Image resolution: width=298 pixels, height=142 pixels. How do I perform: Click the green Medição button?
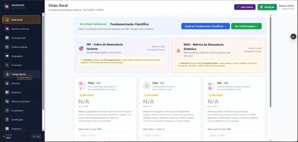(x=267, y=7)
